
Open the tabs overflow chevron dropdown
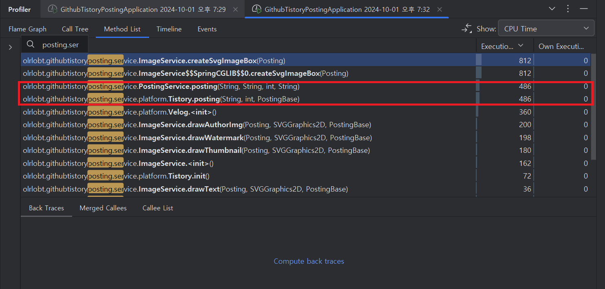click(x=552, y=9)
